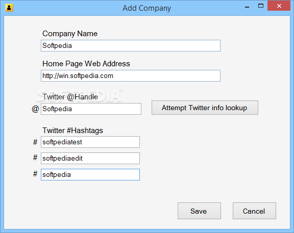The width and height of the screenshot is (294, 233).
Task: Edit the softpediaedit hashtag field
Action: 90,158
